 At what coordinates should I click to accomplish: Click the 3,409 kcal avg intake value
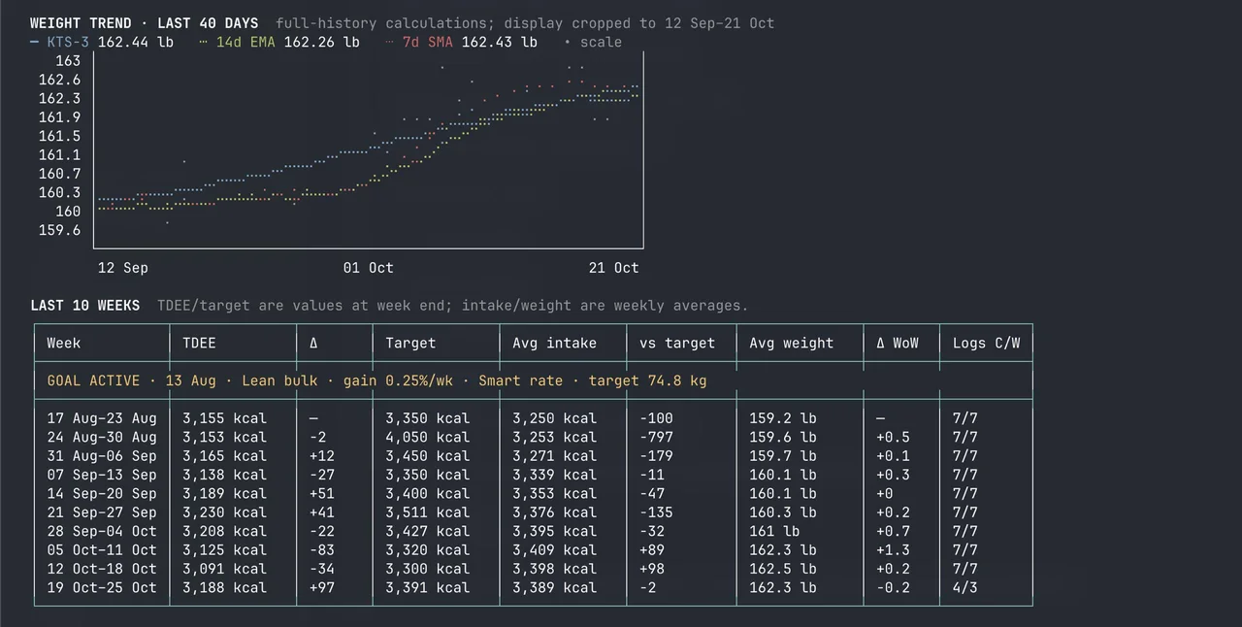click(x=555, y=550)
